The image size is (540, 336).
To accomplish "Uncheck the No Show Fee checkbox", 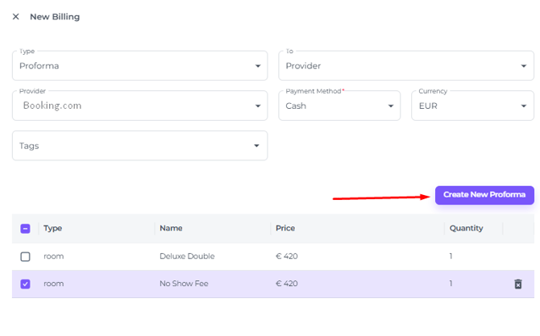I will [x=25, y=284].
